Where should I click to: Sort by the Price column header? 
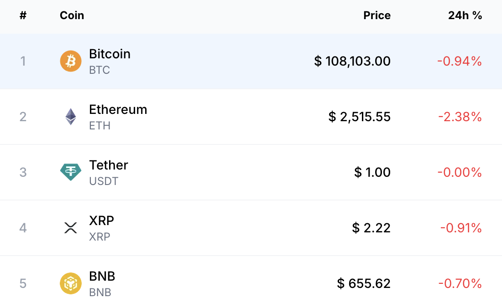tap(377, 15)
